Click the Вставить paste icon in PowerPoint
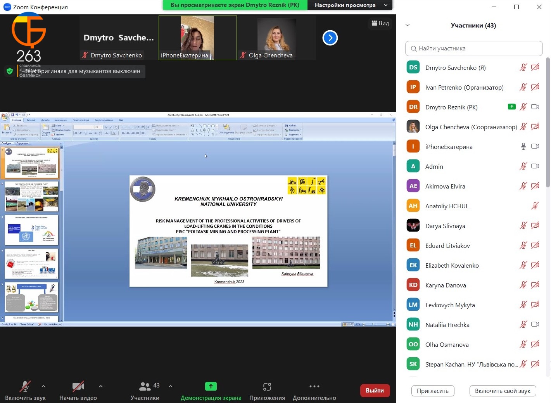The image size is (551, 403). click(7, 127)
